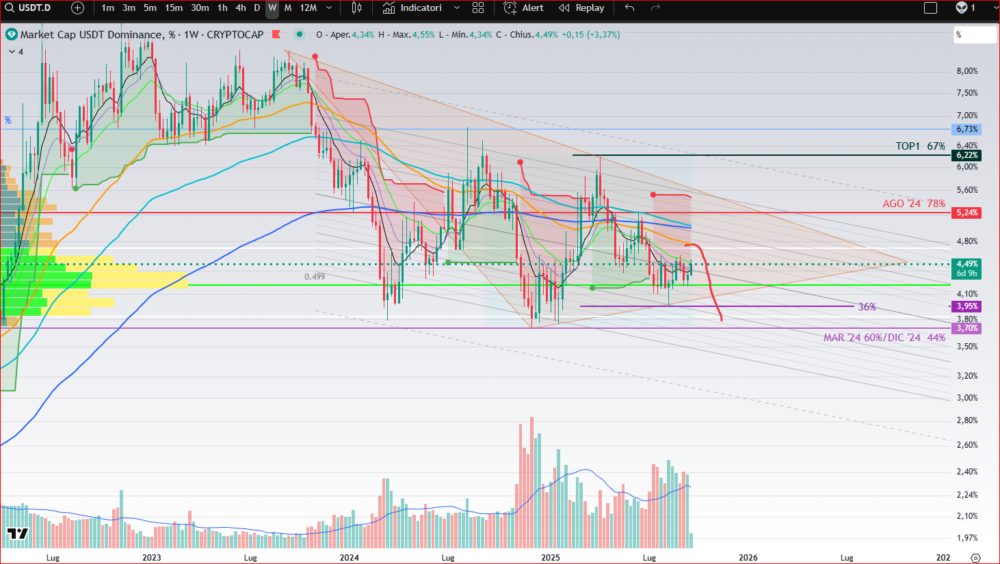Start bar Replay mode
The image size is (1000, 564).
581,8
